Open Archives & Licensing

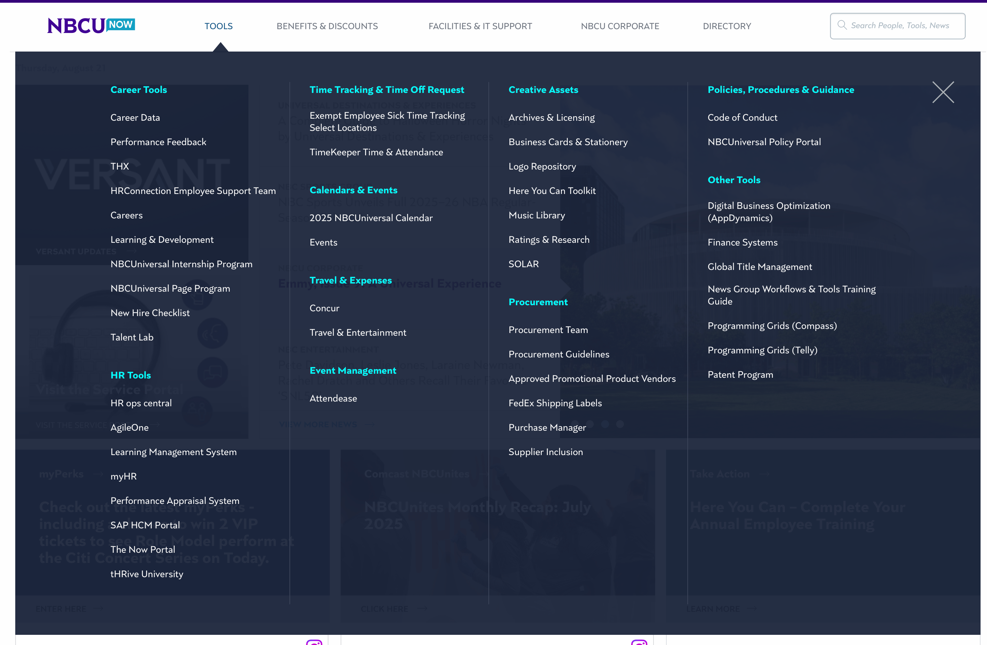(x=551, y=118)
